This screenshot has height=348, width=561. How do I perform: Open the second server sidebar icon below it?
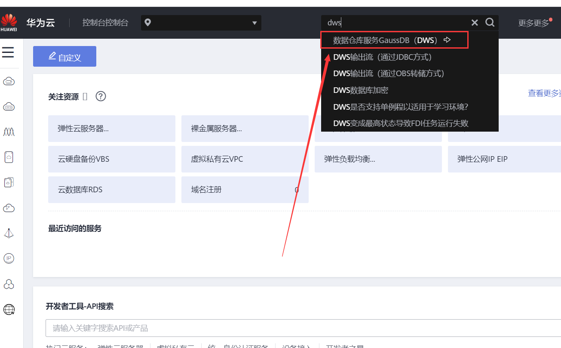pos(9,107)
